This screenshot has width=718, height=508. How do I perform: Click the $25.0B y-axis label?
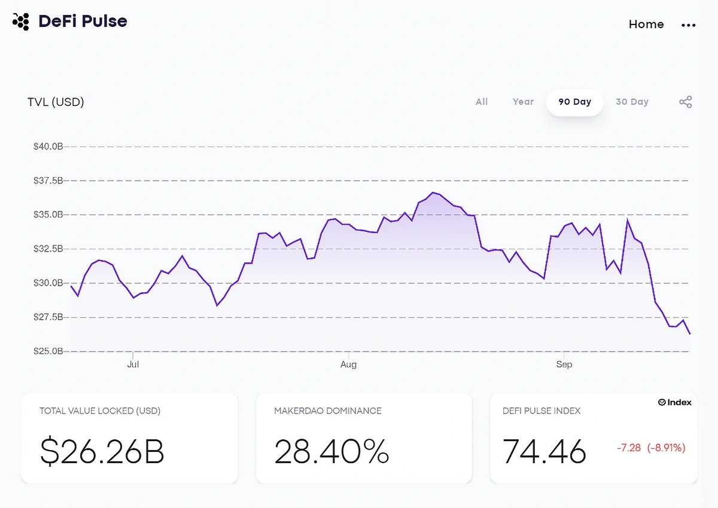click(x=48, y=351)
